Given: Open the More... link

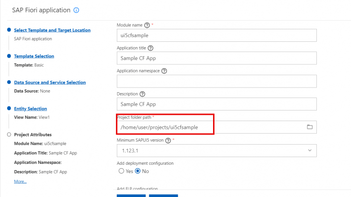Looking at the screenshot, I should tap(20, 181).
